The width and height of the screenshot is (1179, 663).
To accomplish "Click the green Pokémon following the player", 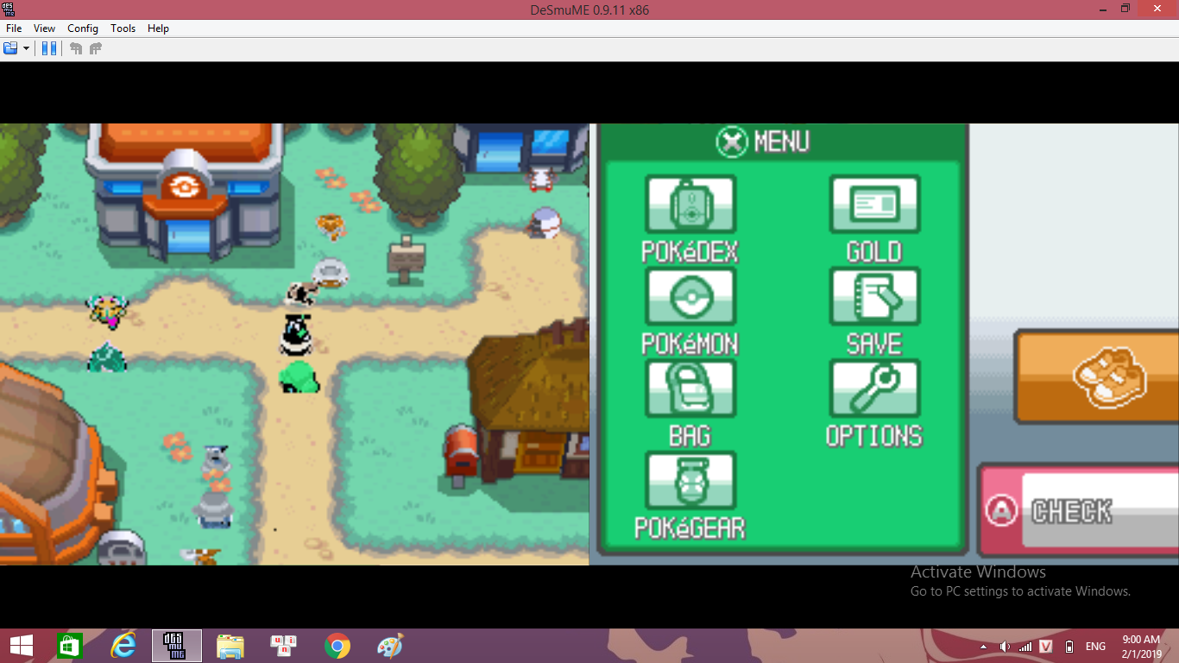I will (x=299, y=377).
